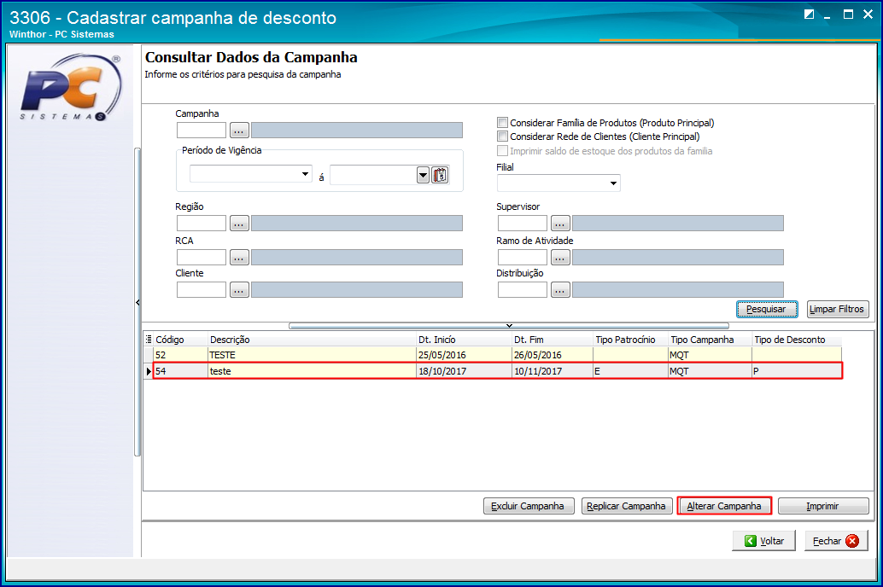Sort by the Dt. Início column header
The image size is (883, 587).
click(x=464, y=340)
